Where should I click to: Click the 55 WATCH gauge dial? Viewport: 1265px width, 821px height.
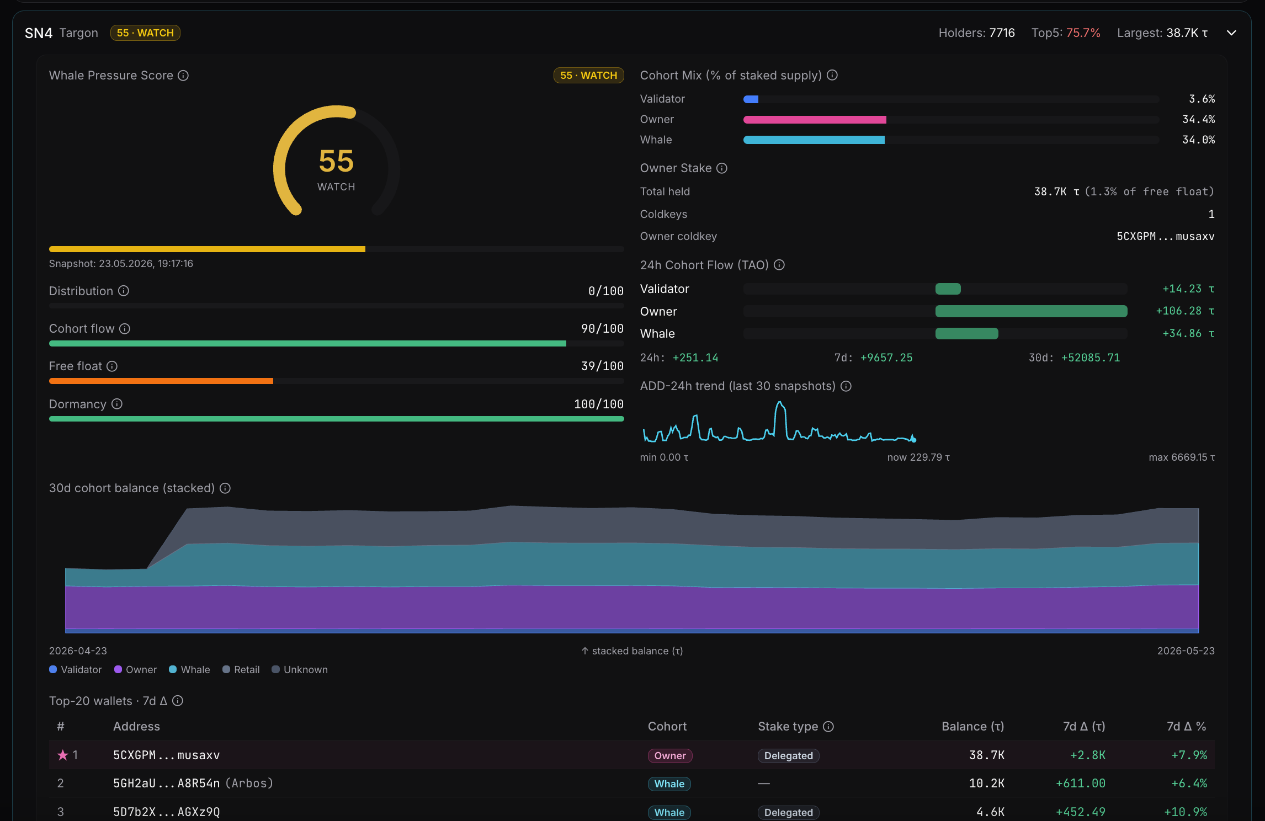(337, 161)
